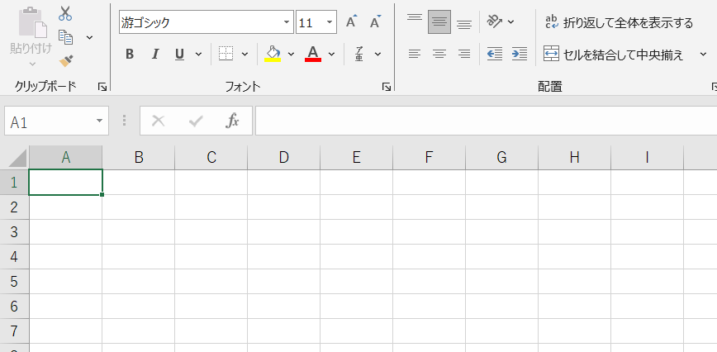The width and height of the screenshot is (717, 352).
Task: Select column D header
Action: (284, 157)
